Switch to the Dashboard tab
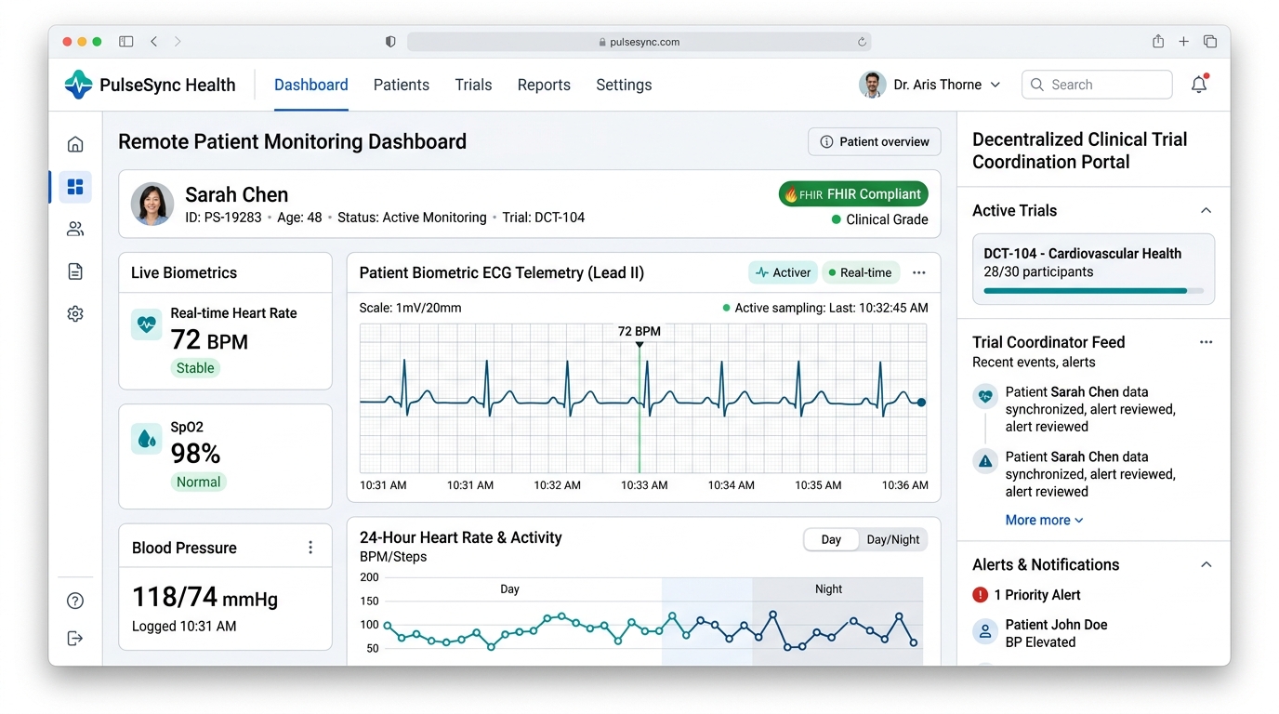 [311, 85]
